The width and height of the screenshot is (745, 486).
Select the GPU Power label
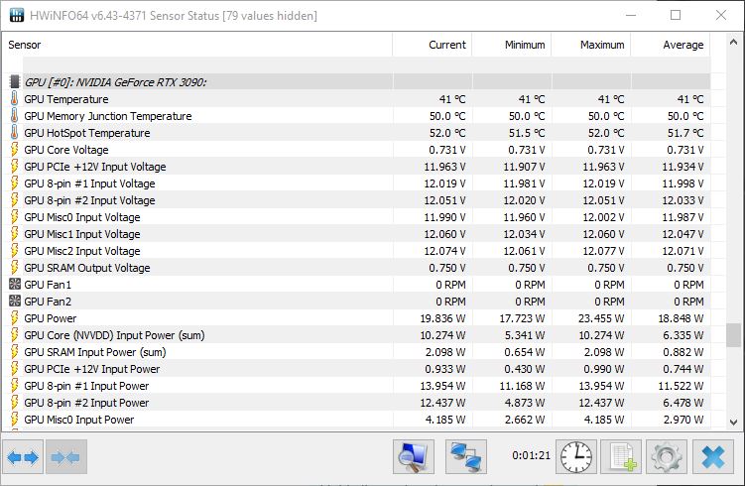[50, 318]
